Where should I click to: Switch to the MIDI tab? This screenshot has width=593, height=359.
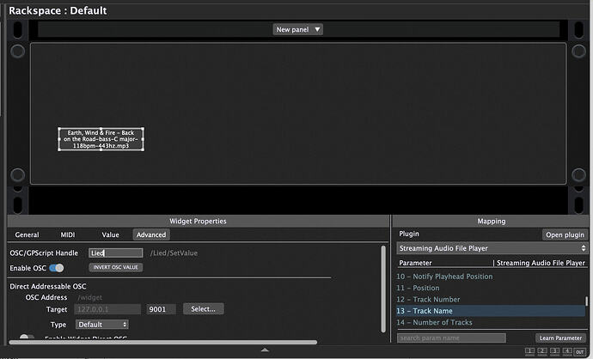68,234
